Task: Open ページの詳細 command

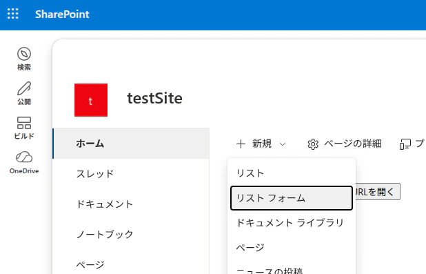Action: (x=345, y=144)
